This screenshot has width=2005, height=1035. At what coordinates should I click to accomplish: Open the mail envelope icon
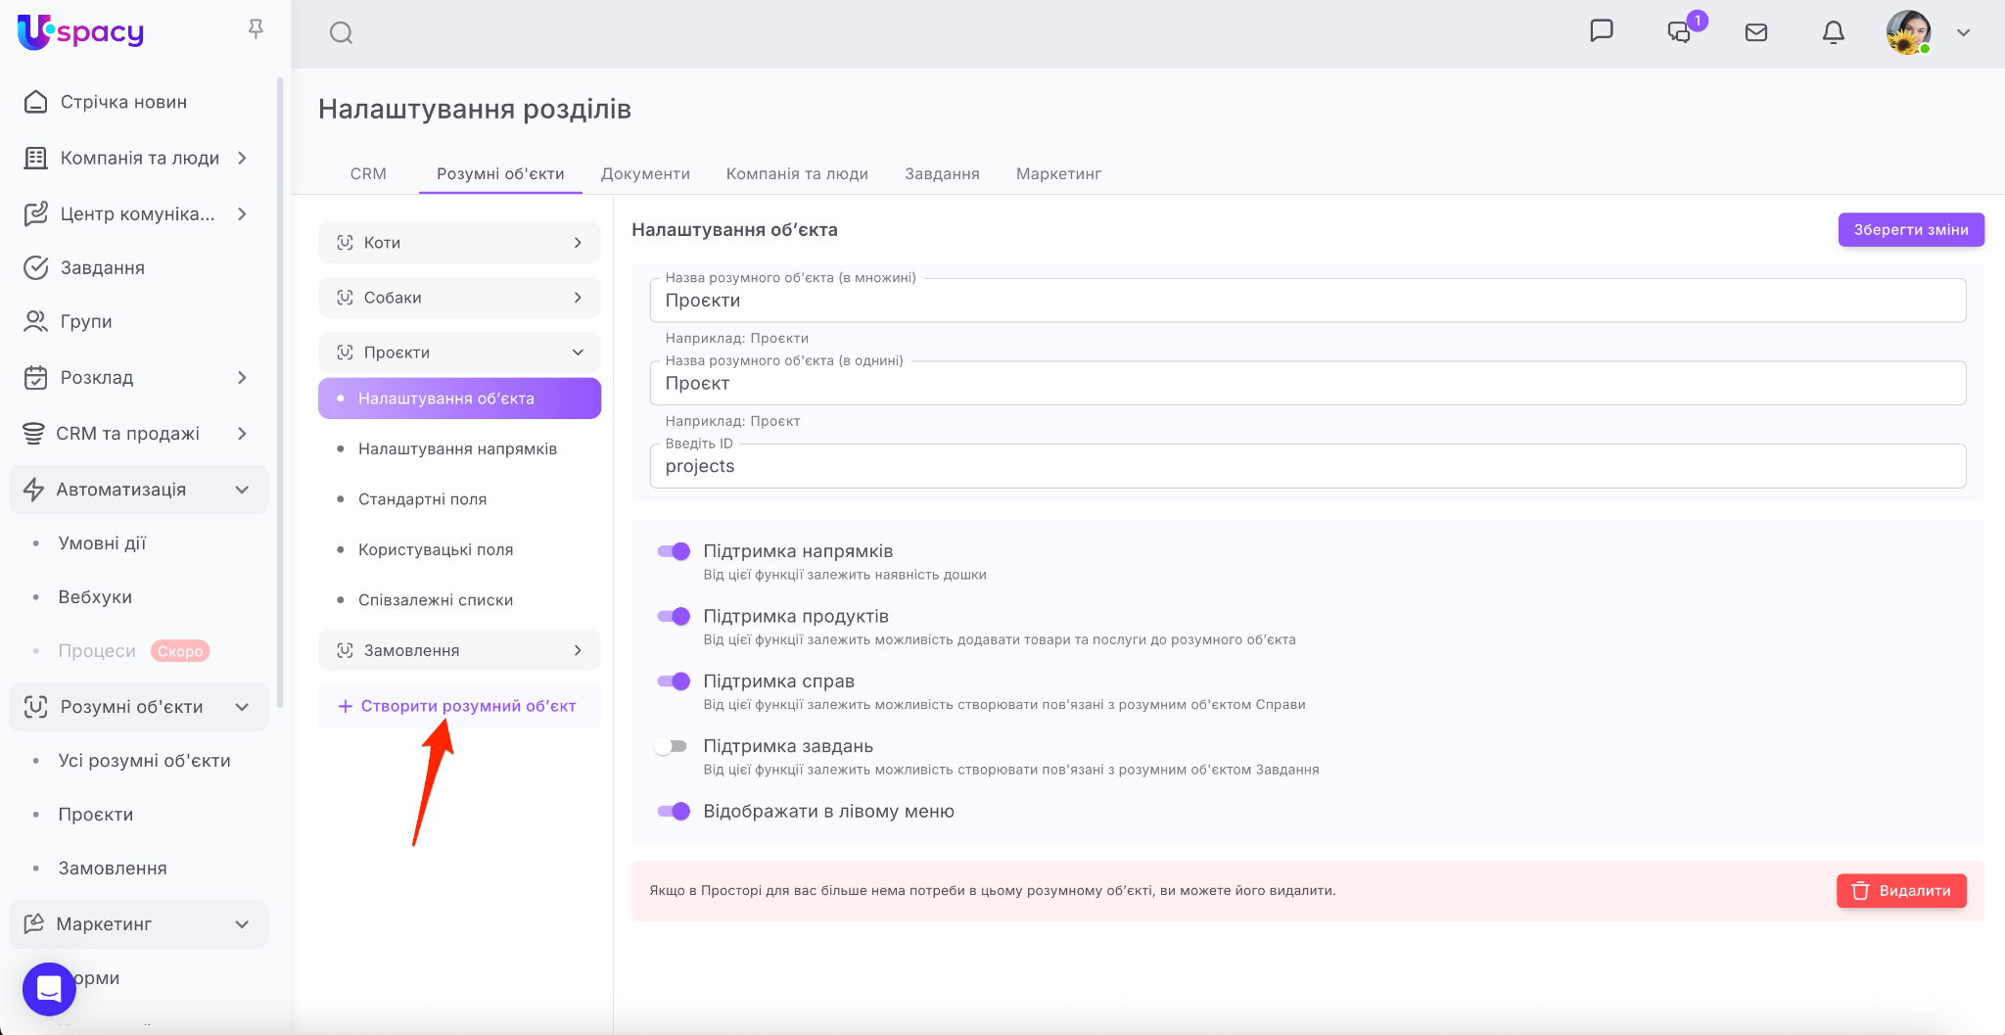(x=1756, y=32)
